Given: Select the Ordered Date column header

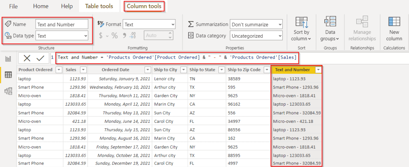Looking at the screenshot, I should point(115,70).
